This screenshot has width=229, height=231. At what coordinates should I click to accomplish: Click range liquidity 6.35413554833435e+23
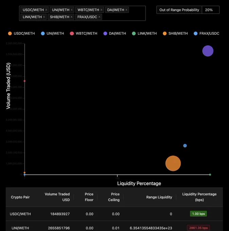151,228
